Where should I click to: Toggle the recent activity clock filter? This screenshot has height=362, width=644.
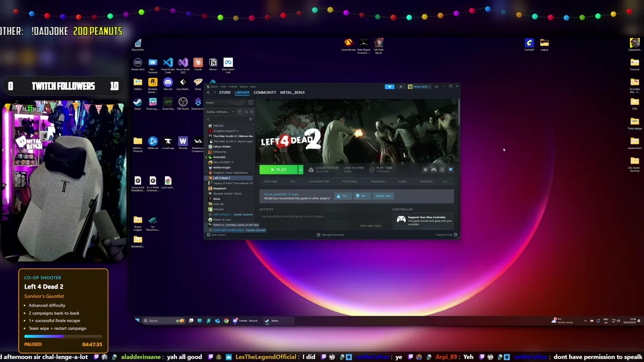(246, 112)
